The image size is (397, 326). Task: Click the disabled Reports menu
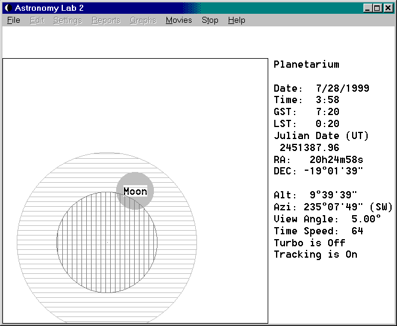[x=105, y=20]
